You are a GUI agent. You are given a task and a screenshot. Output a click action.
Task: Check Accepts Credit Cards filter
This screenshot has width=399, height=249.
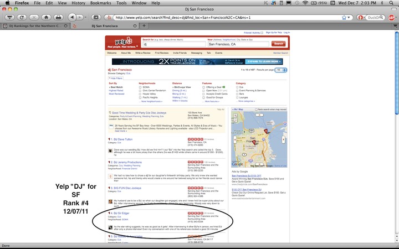(x=203, y=94)
